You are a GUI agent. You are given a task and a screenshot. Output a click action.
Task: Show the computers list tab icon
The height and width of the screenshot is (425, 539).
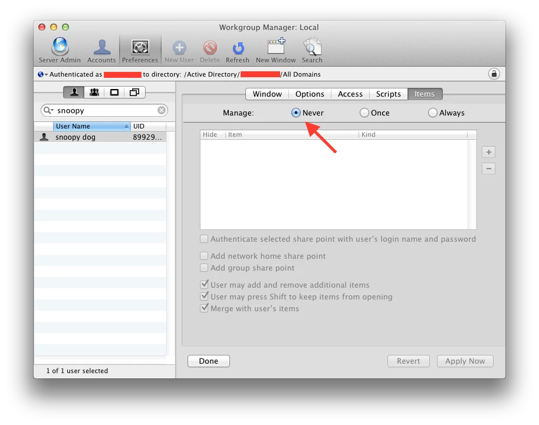pos(114,92)
